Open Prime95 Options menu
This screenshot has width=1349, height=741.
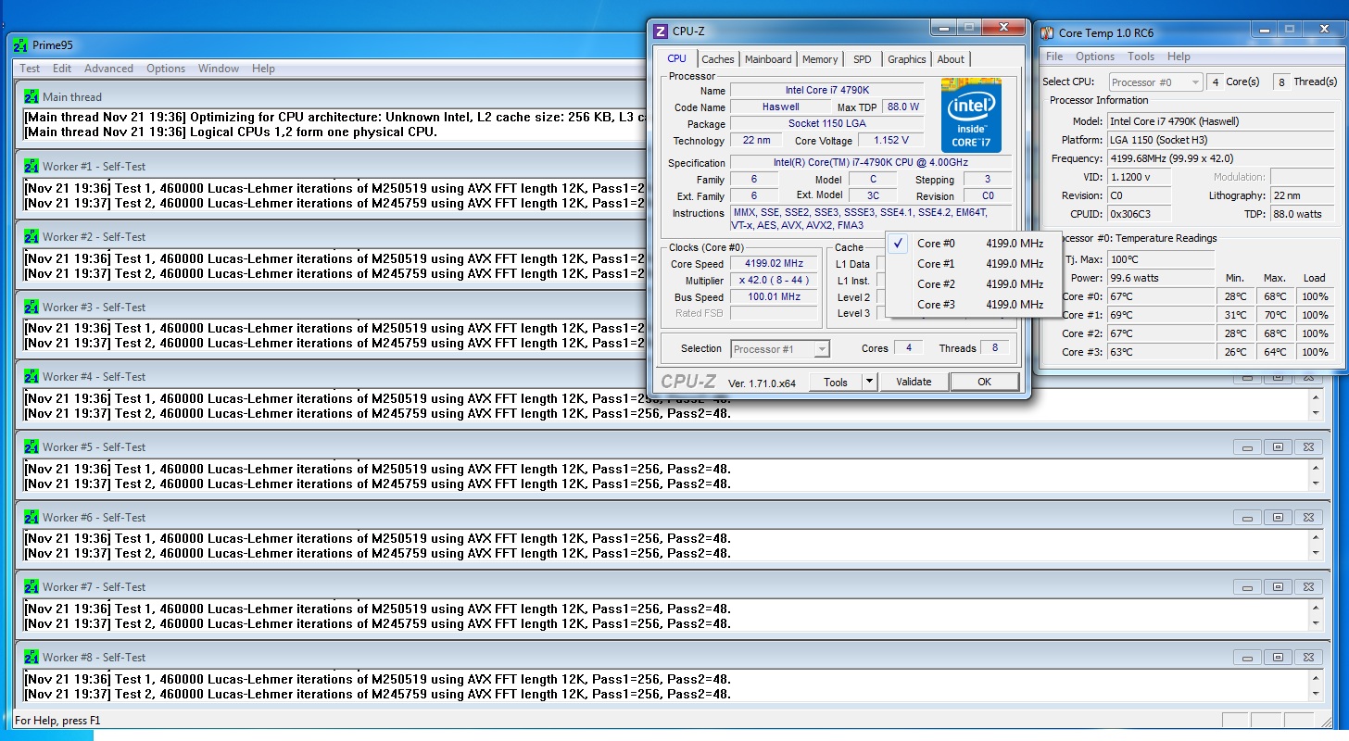coord(166,69)
